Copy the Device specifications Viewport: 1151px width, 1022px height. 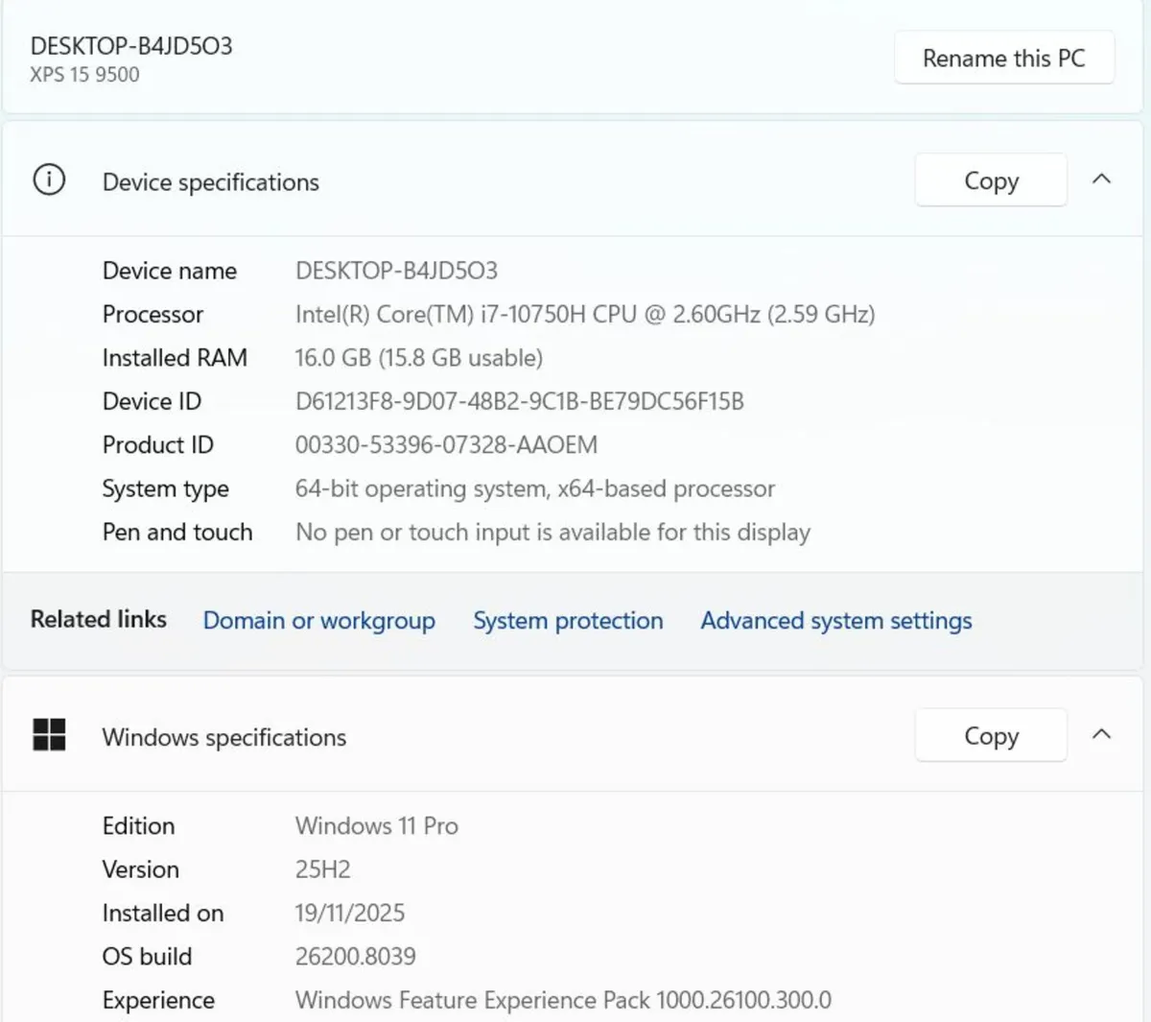click(991, 179)
